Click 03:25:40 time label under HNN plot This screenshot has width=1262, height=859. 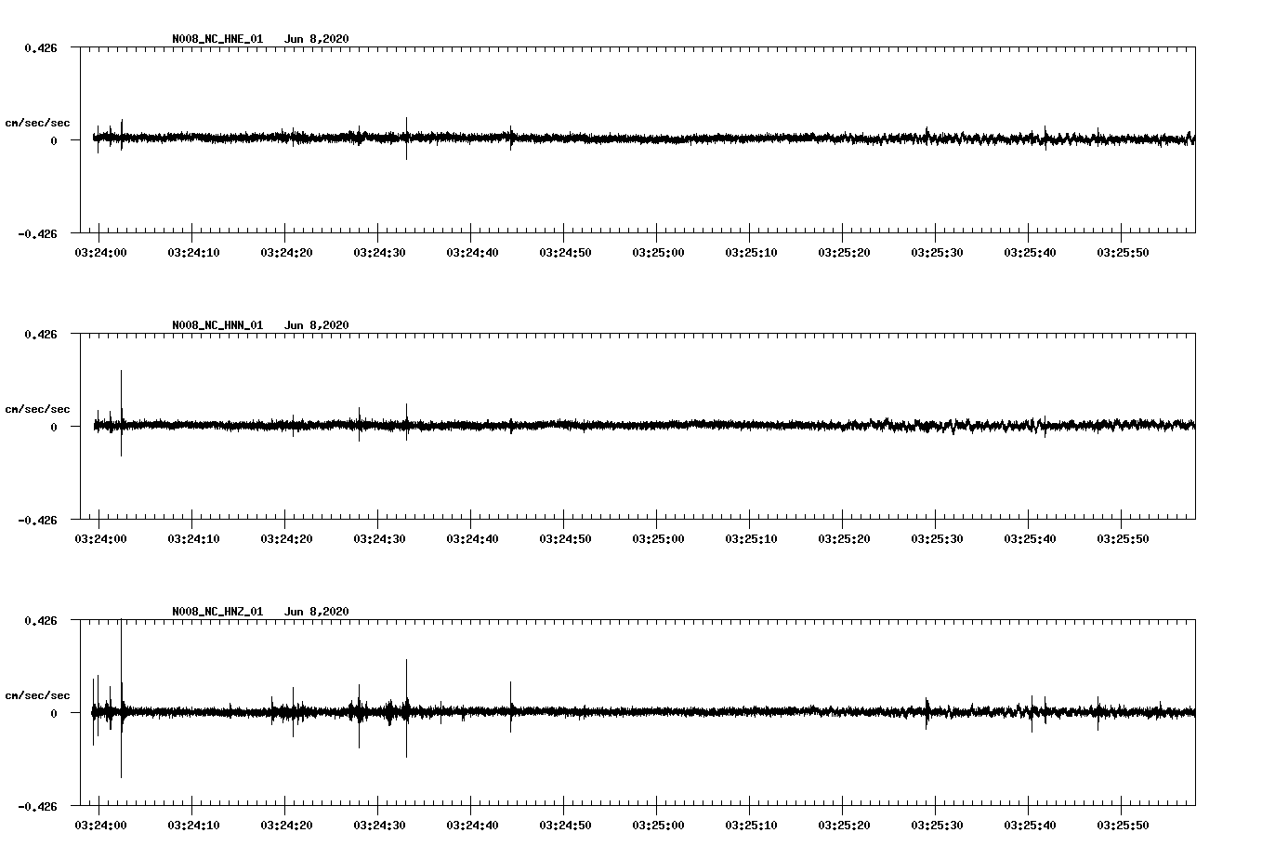1029,539
